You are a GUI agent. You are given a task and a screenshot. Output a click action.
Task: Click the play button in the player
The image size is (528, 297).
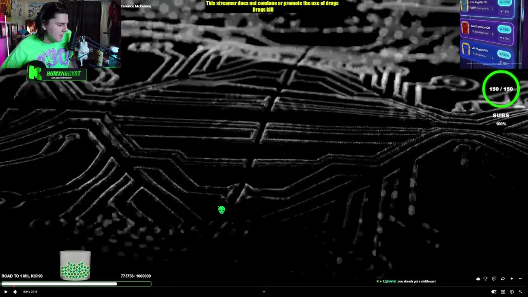point(6,292)
